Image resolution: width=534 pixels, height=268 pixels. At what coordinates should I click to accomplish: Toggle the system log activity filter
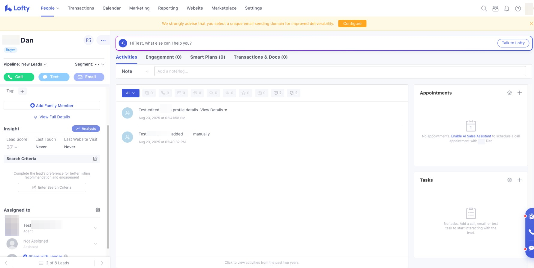(x=277, y=93)
